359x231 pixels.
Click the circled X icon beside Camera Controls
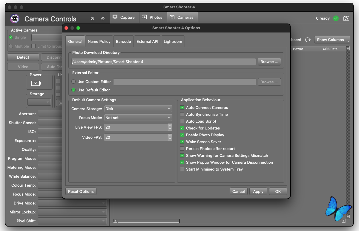pos(103,18)
